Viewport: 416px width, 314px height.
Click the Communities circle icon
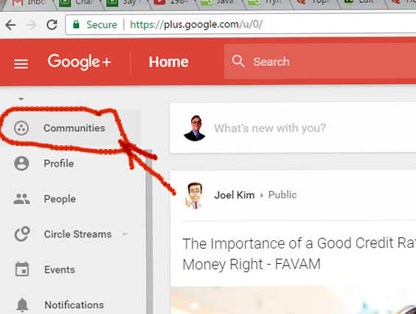21,128
